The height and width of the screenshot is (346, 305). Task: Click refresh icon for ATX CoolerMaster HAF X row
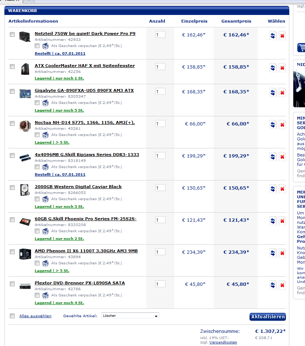273,67
